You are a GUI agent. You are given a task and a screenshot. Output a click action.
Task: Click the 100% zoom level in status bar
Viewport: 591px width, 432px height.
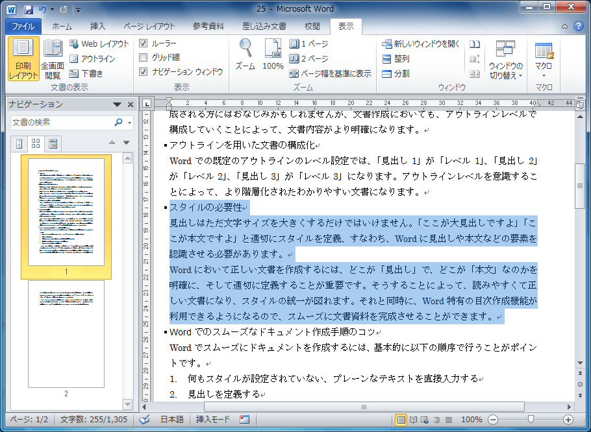coord(472,419)
